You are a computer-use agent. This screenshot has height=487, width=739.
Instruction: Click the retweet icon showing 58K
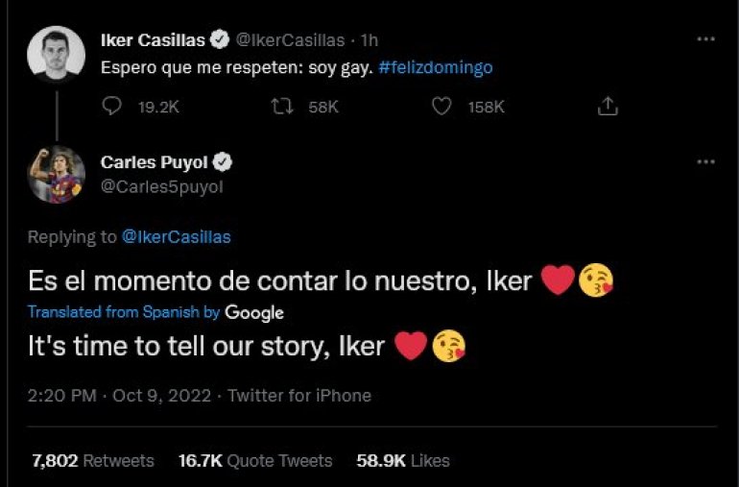pyautogui.click(x=283, y=107)
